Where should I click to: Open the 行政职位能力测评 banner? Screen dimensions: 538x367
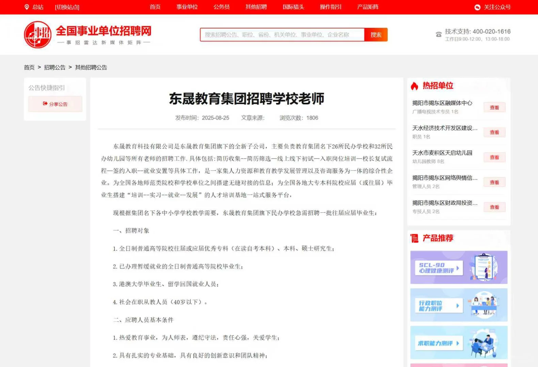coord(459,305)
